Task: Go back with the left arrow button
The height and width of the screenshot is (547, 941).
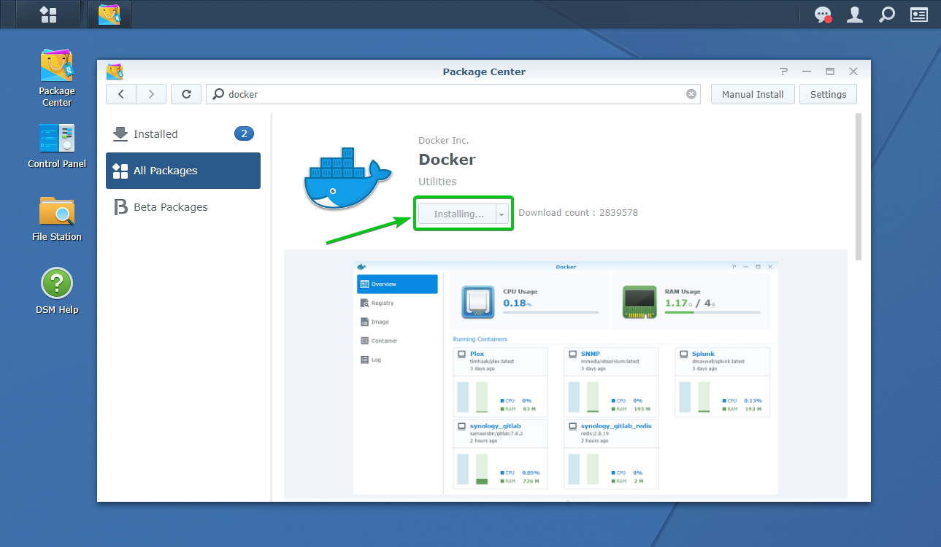Action: pos(121,94)
